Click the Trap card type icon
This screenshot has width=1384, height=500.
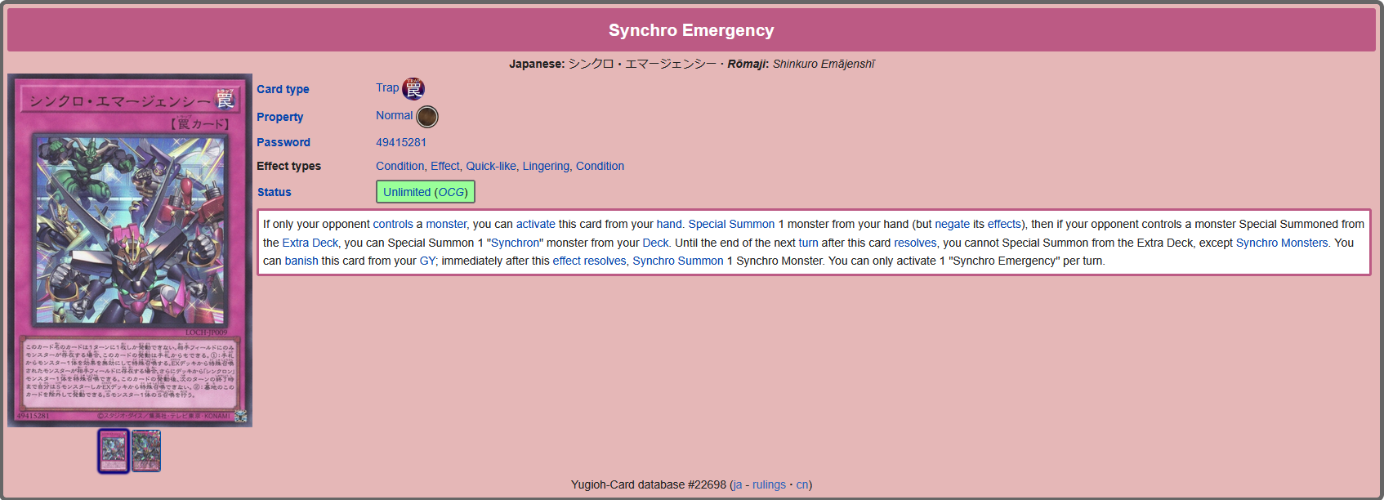(x=413, y=89)
